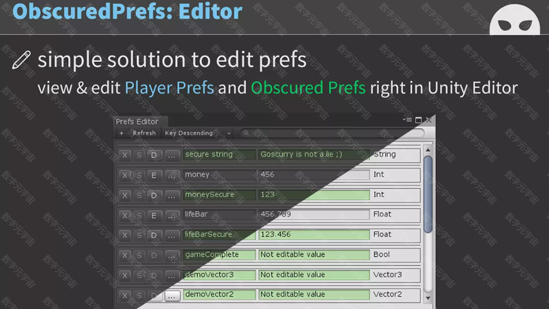Open the more options button for lifeBar
The height and width of the screenshot is (309, 549).
[x=172, y=215]
